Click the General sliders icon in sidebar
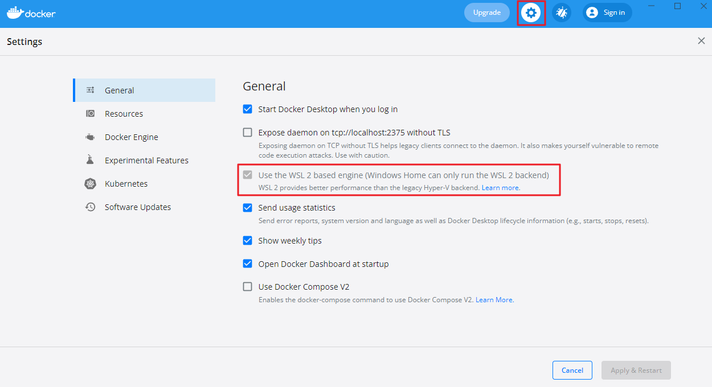 point(90,90)
